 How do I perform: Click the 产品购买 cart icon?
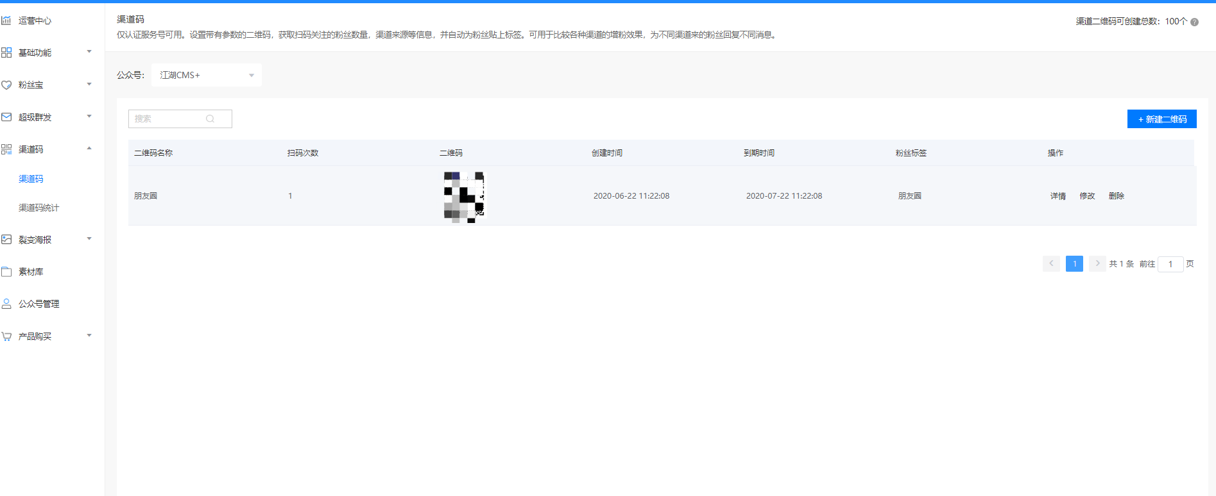(6, 336)
